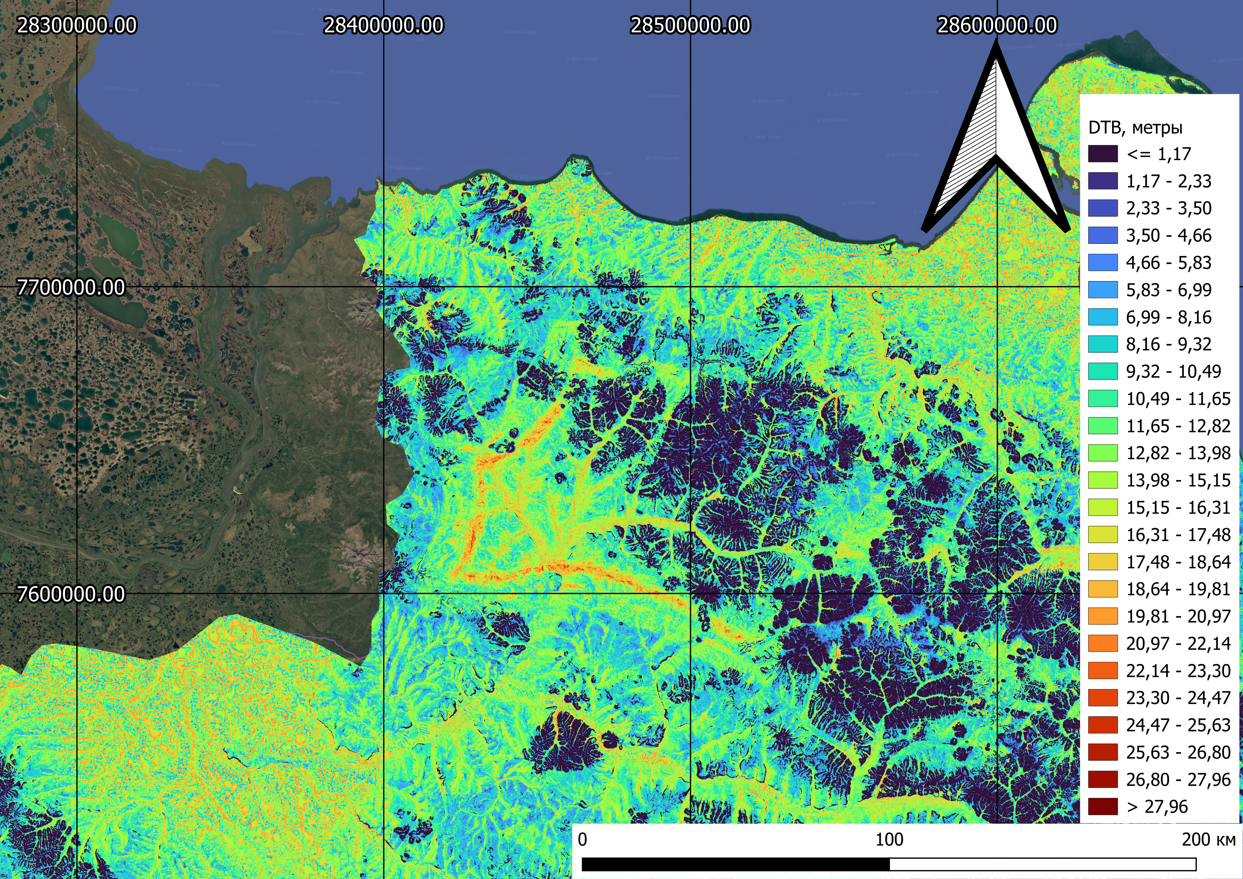Click the '23,30 - 24,47' legend swatch
Screen dimensions: 1243x879
tap(1103, 698)
